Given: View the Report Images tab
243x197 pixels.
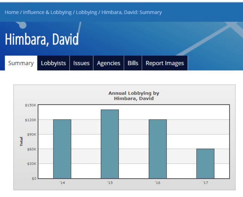Looking at the screenshot, I should point(165,63).
